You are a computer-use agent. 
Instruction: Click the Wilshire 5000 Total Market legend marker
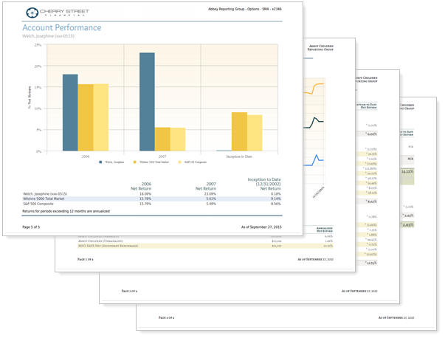134,162
